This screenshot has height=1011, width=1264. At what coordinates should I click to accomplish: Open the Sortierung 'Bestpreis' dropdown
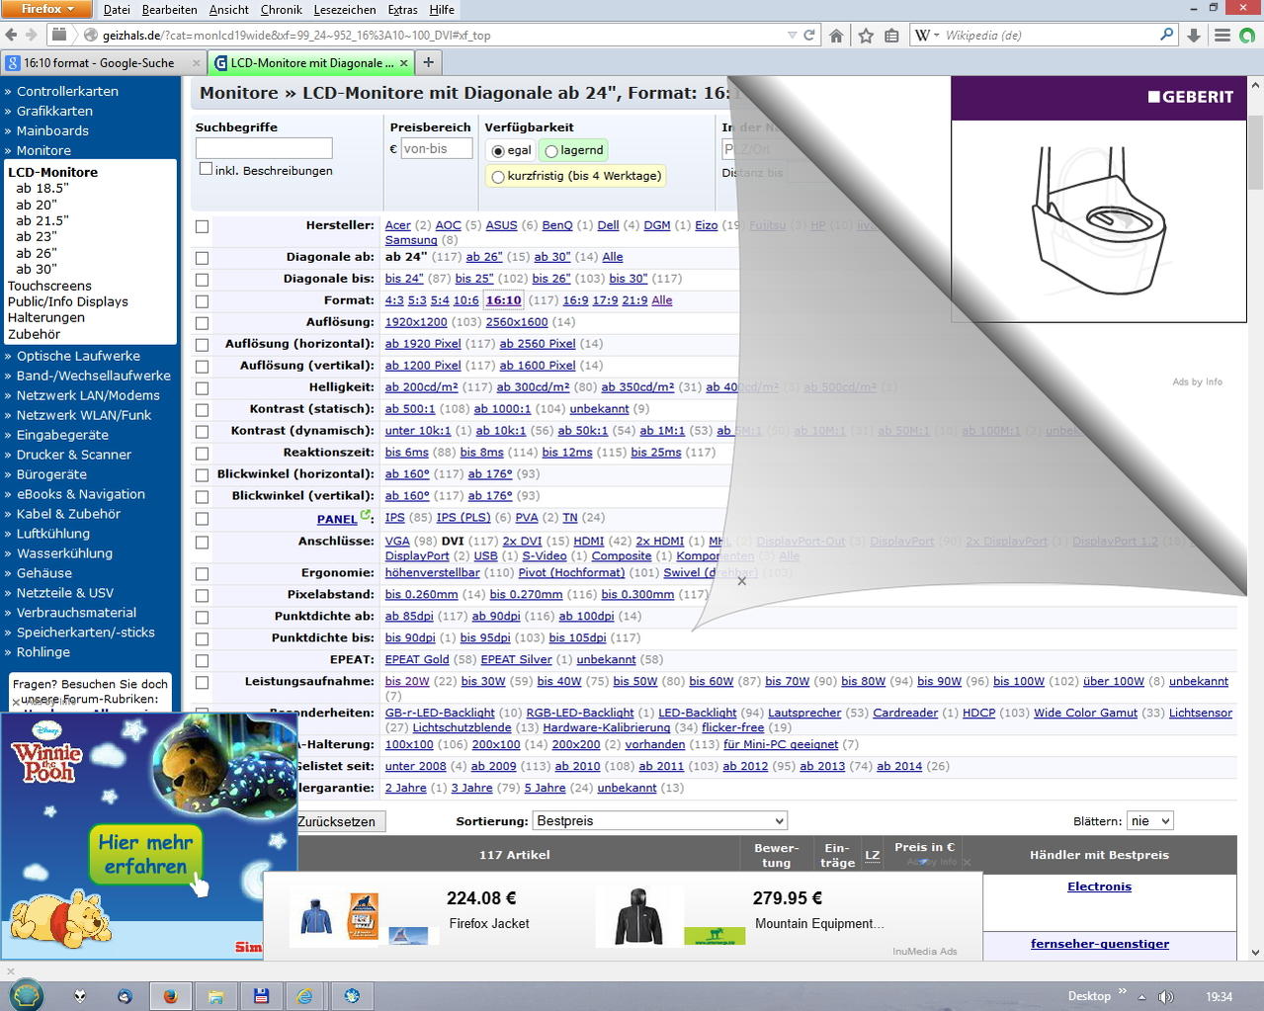point(660,821)
